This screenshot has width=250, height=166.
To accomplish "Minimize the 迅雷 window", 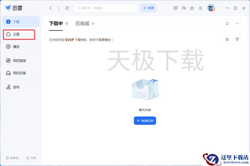I will (x=227, y=8).
